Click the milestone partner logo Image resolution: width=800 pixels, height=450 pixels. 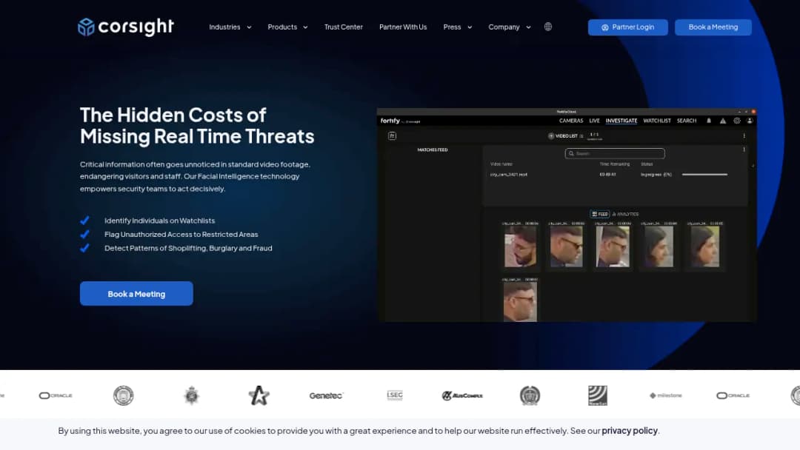pyautogui.click(x=666, y=395)
